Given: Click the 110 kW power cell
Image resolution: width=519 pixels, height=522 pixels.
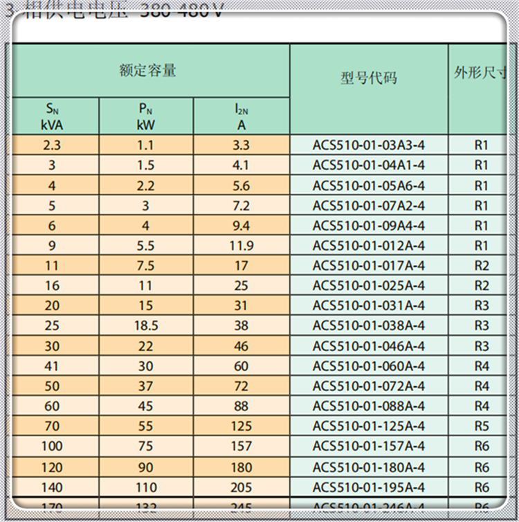Looking at the screenshot, I should (x=146, y=487).
